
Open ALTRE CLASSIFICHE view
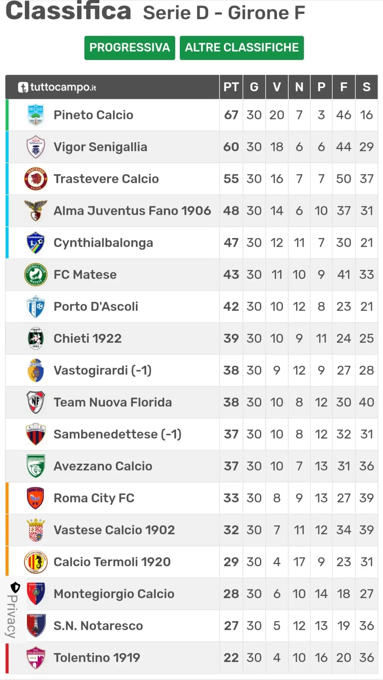point(242,48)
